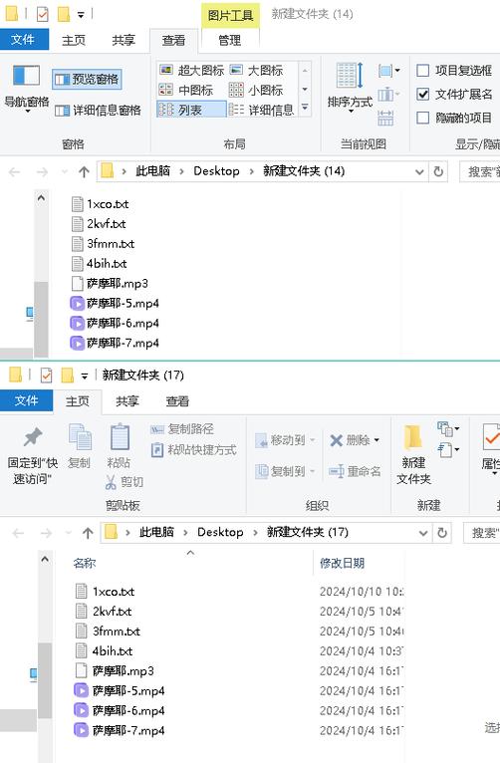
Task: Open the 文件 tab in folder (17) window
Action: click(x=26, y=400)
